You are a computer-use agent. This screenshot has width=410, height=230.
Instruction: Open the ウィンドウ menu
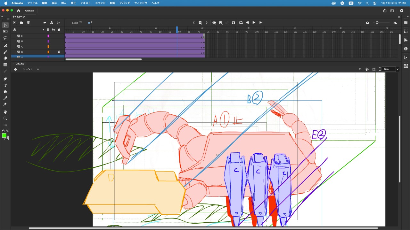tap(141, 3)
